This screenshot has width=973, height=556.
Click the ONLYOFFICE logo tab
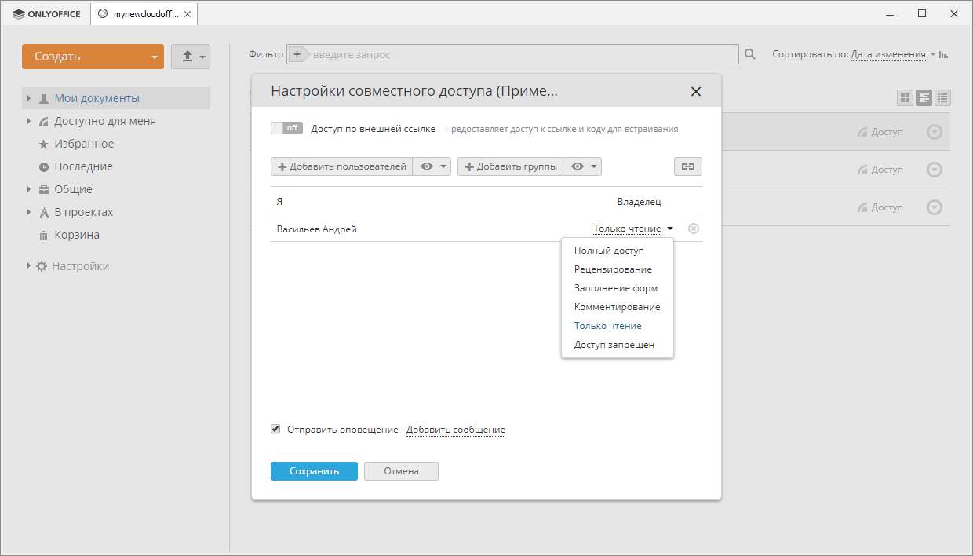[x=46, y=13]
